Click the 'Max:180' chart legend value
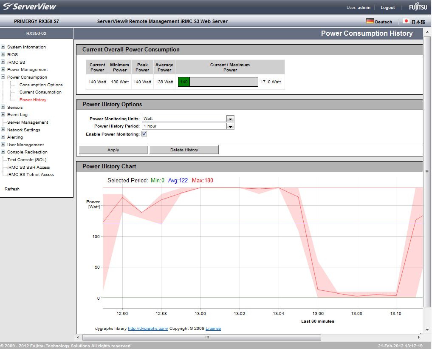Screen dimensions: 432x349 coord(203,180)
